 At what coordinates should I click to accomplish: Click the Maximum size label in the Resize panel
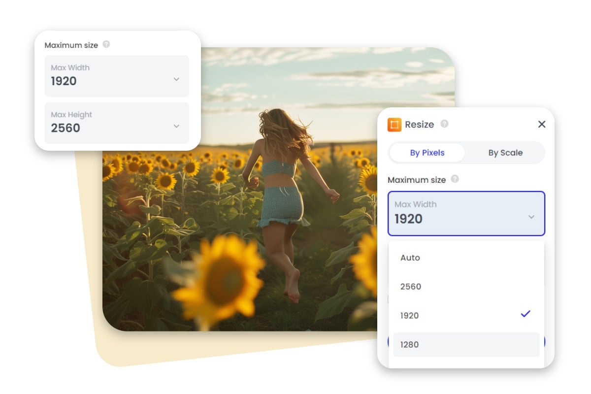coord(417,180)
